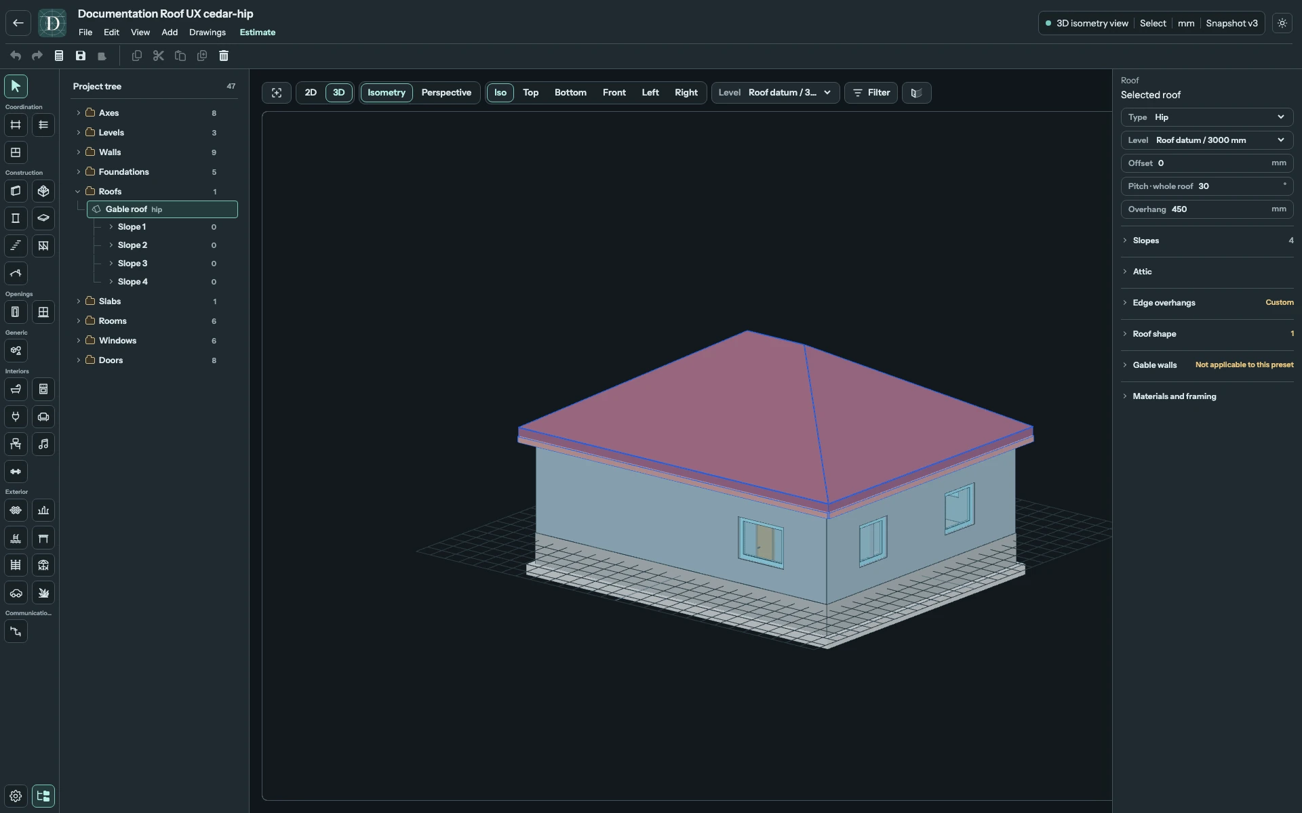
Task: Choose the swimming pool exterior tool
Action: click(16, 538)
